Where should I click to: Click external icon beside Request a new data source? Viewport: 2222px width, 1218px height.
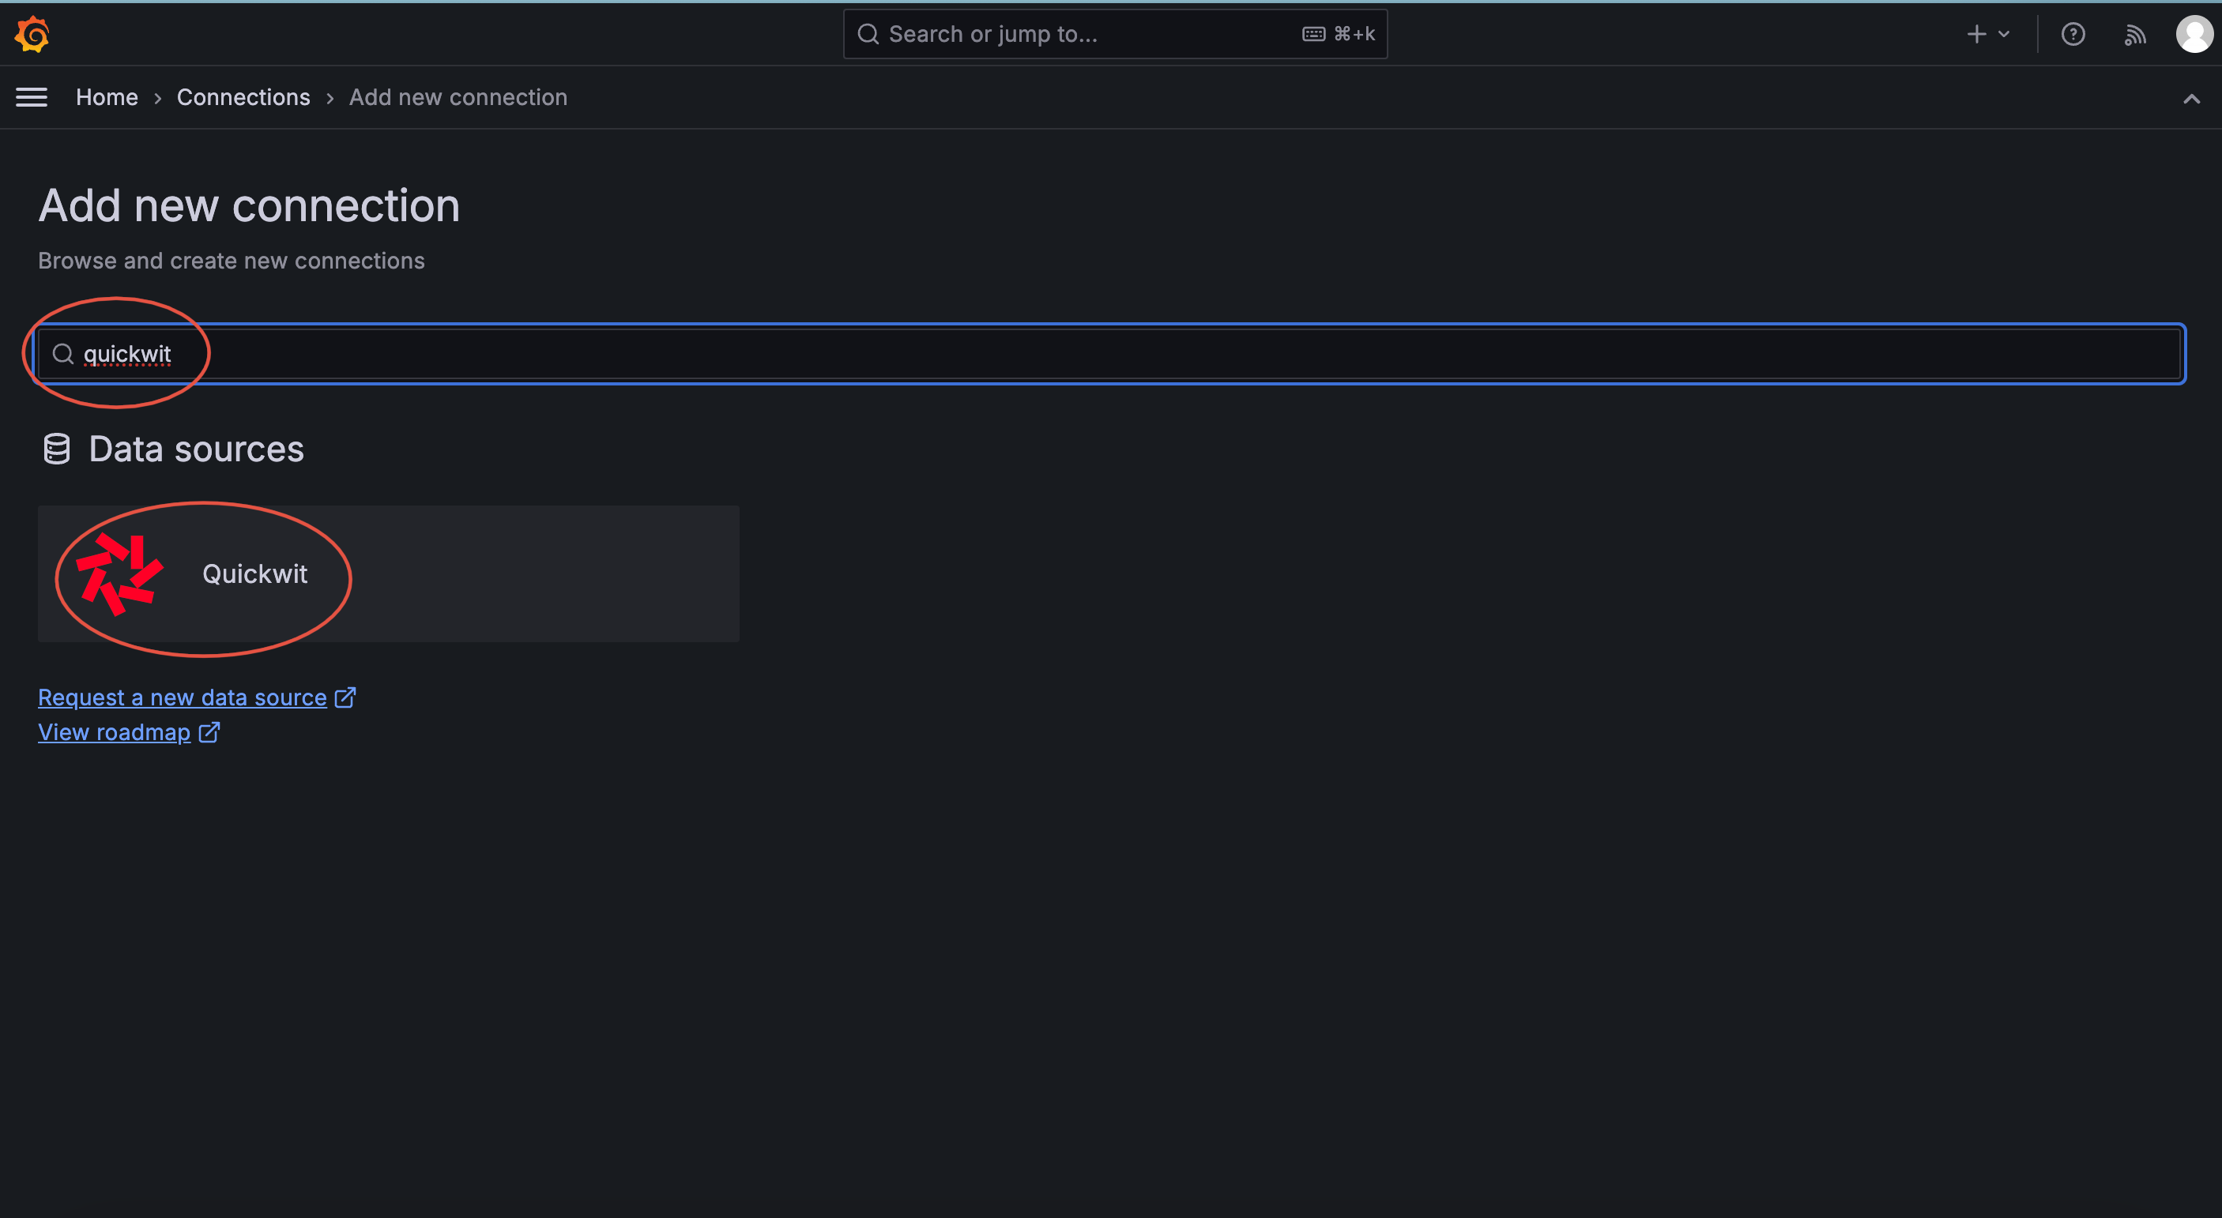pyautogui.click(x=345, y=697)
